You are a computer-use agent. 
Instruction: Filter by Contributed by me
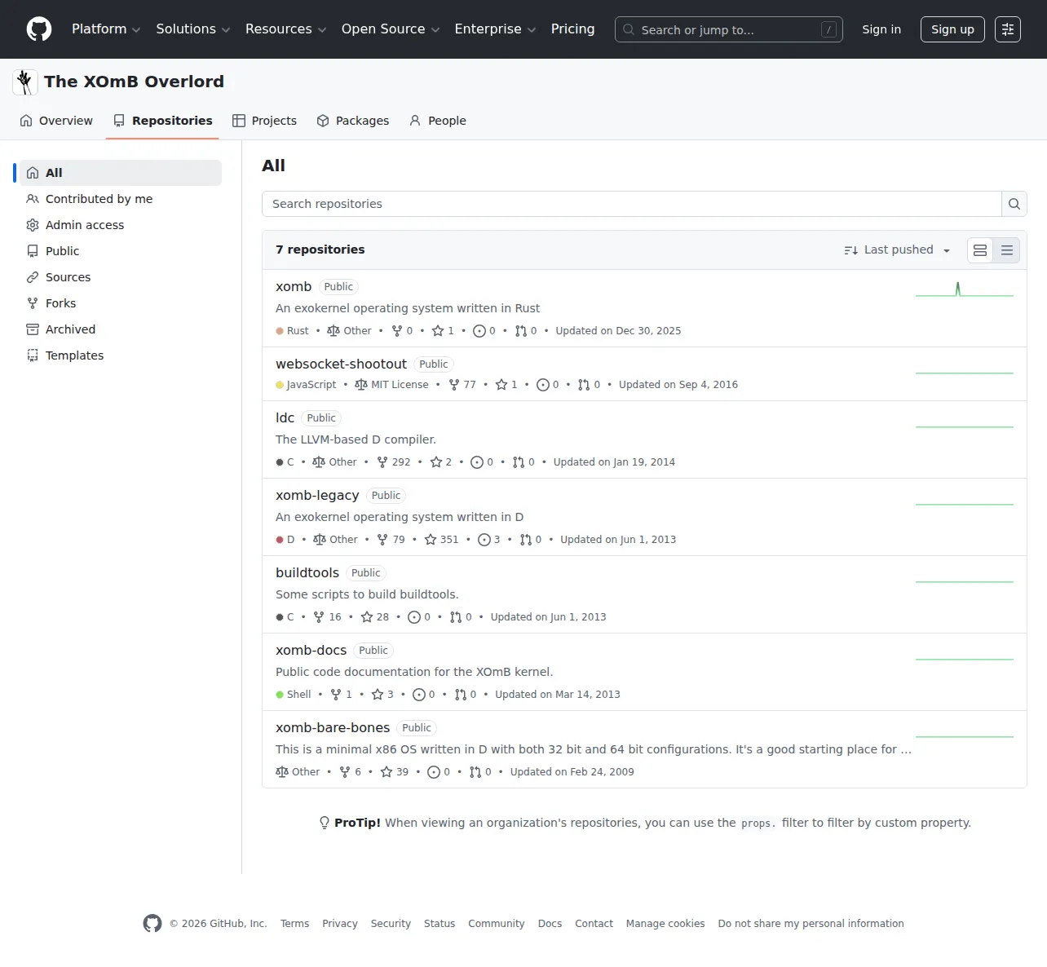(x=121, y=199)
